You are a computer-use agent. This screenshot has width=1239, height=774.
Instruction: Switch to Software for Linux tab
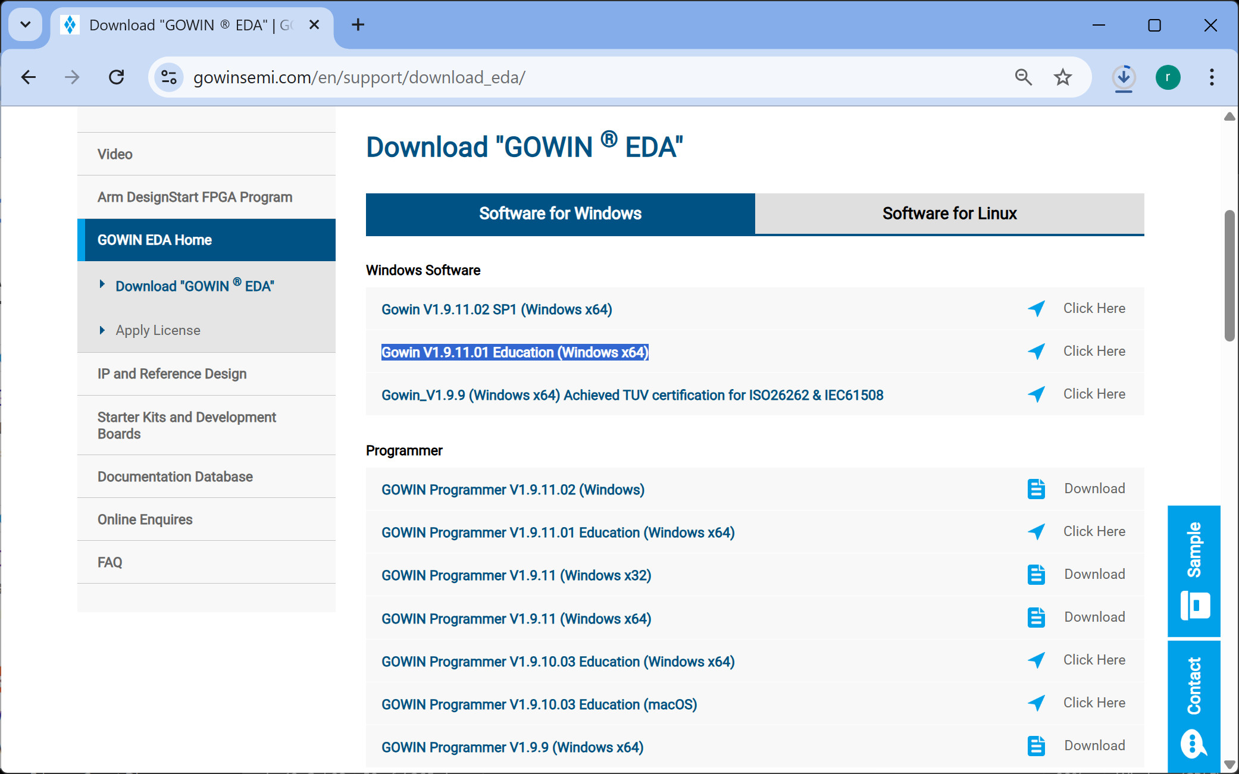(x=949, y=214)
